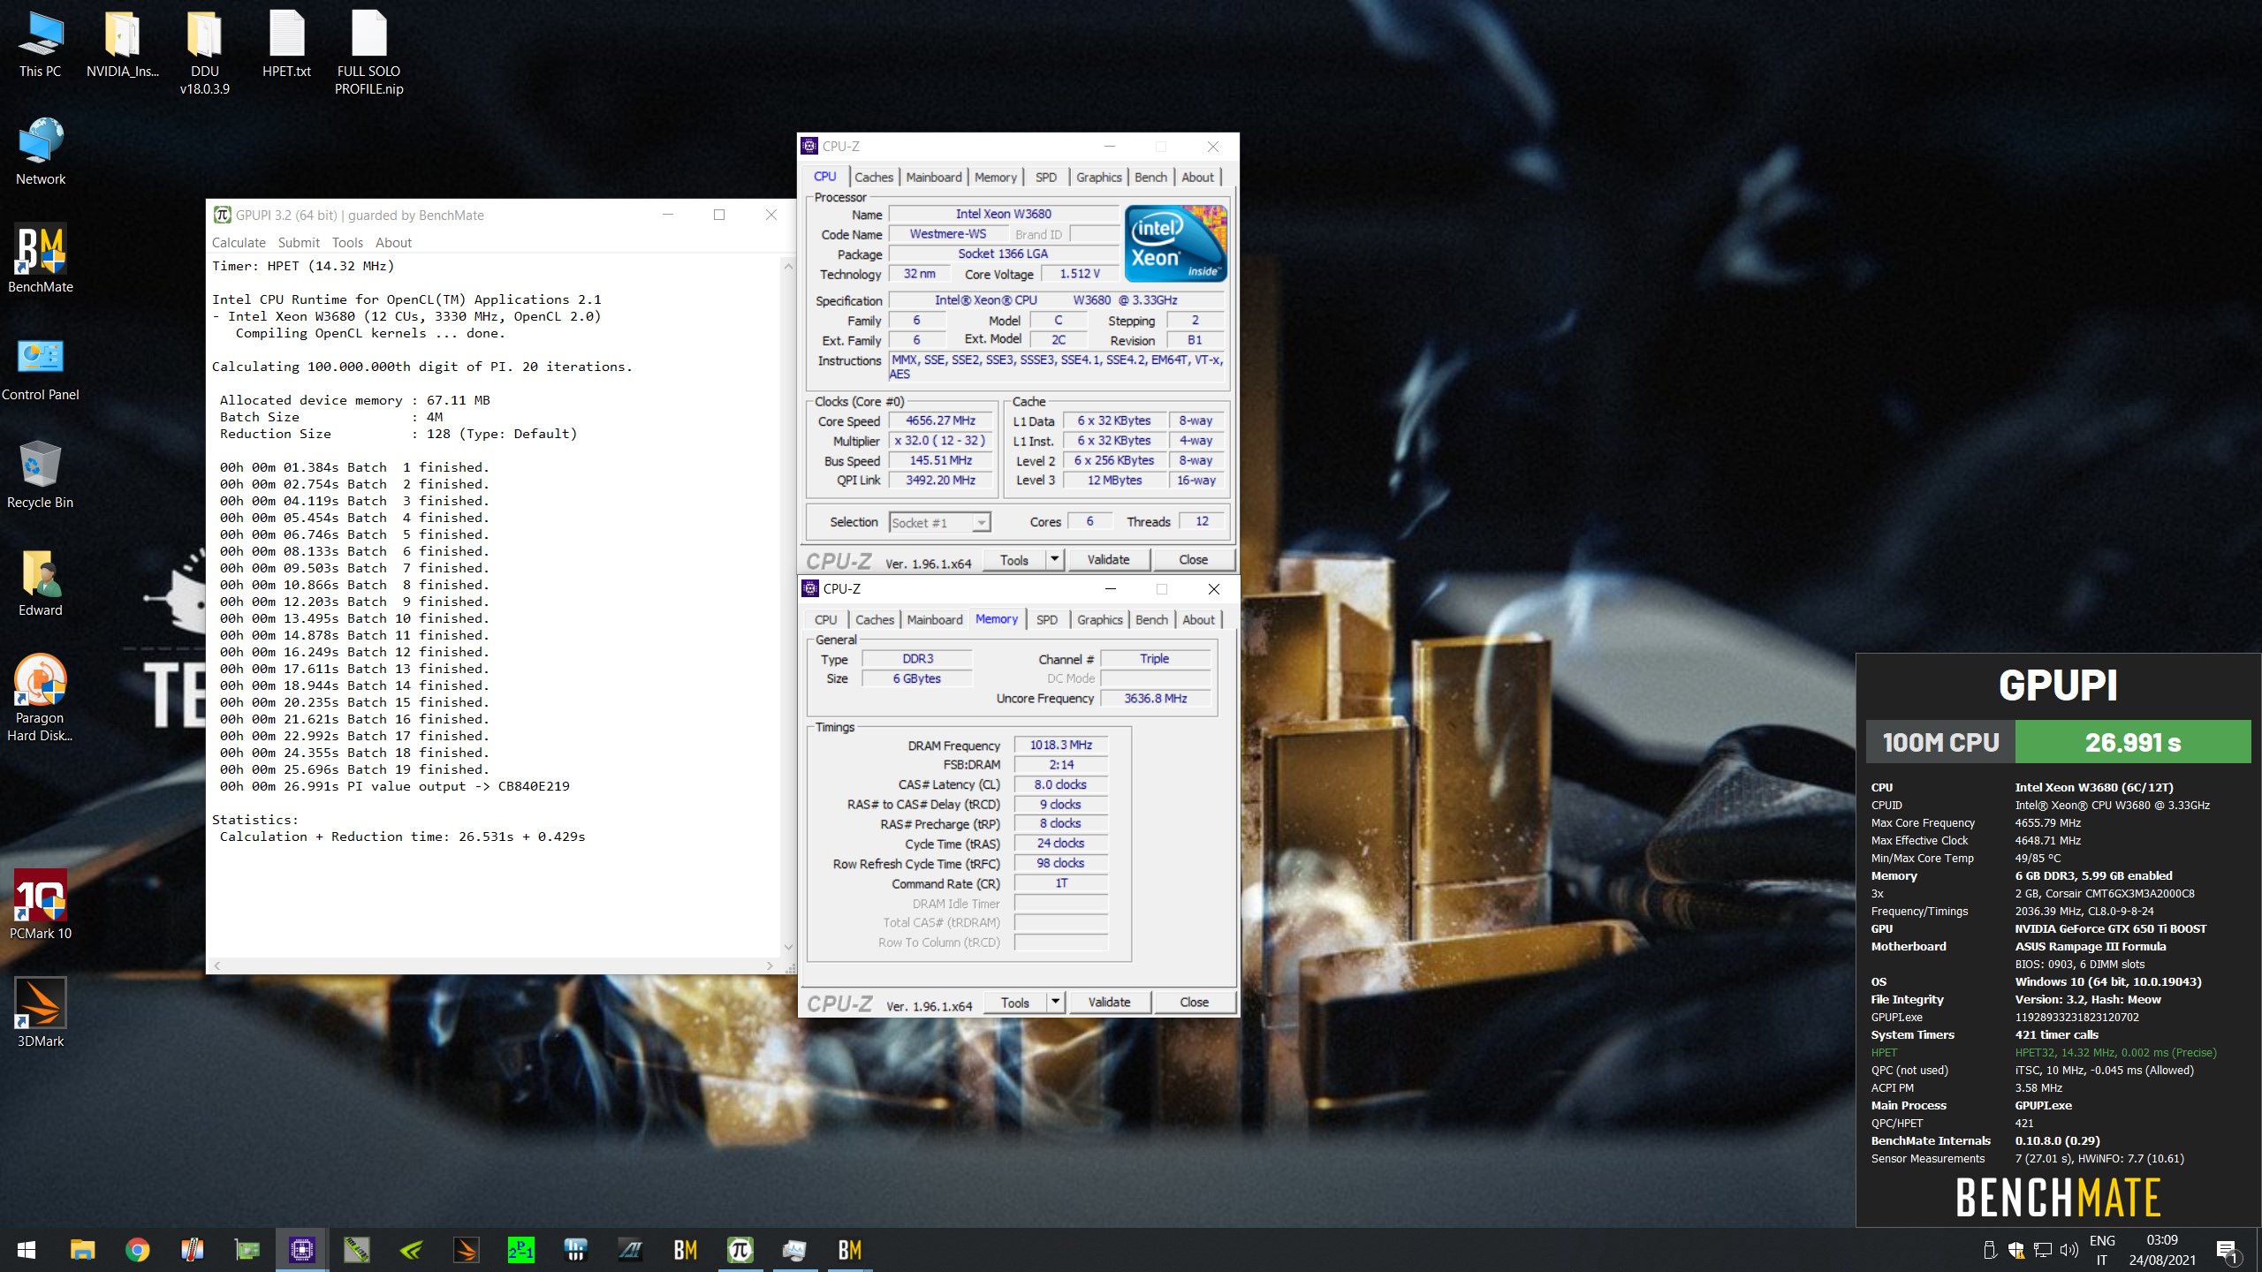Select the About tab in lower CPU-Z window
2262x1272 pixels.
point(1198,619)
